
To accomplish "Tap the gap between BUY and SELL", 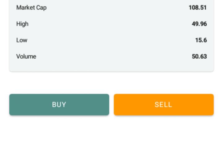I will tap(111, 105).
